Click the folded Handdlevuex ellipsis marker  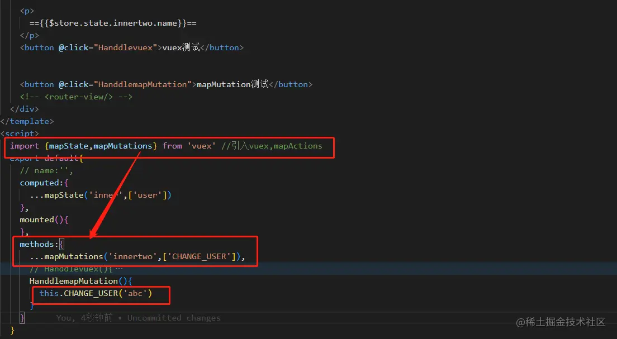point(119,269)
